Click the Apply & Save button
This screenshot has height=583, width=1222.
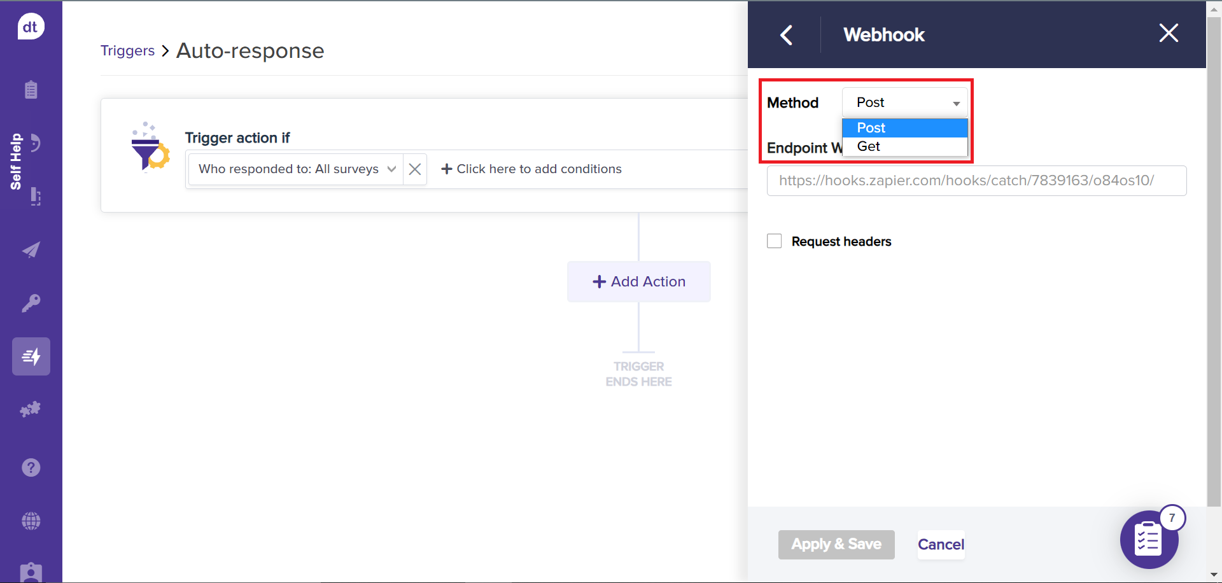[x=836, y=545]
